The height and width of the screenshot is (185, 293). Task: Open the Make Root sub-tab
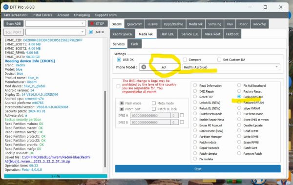coord(212,34)
